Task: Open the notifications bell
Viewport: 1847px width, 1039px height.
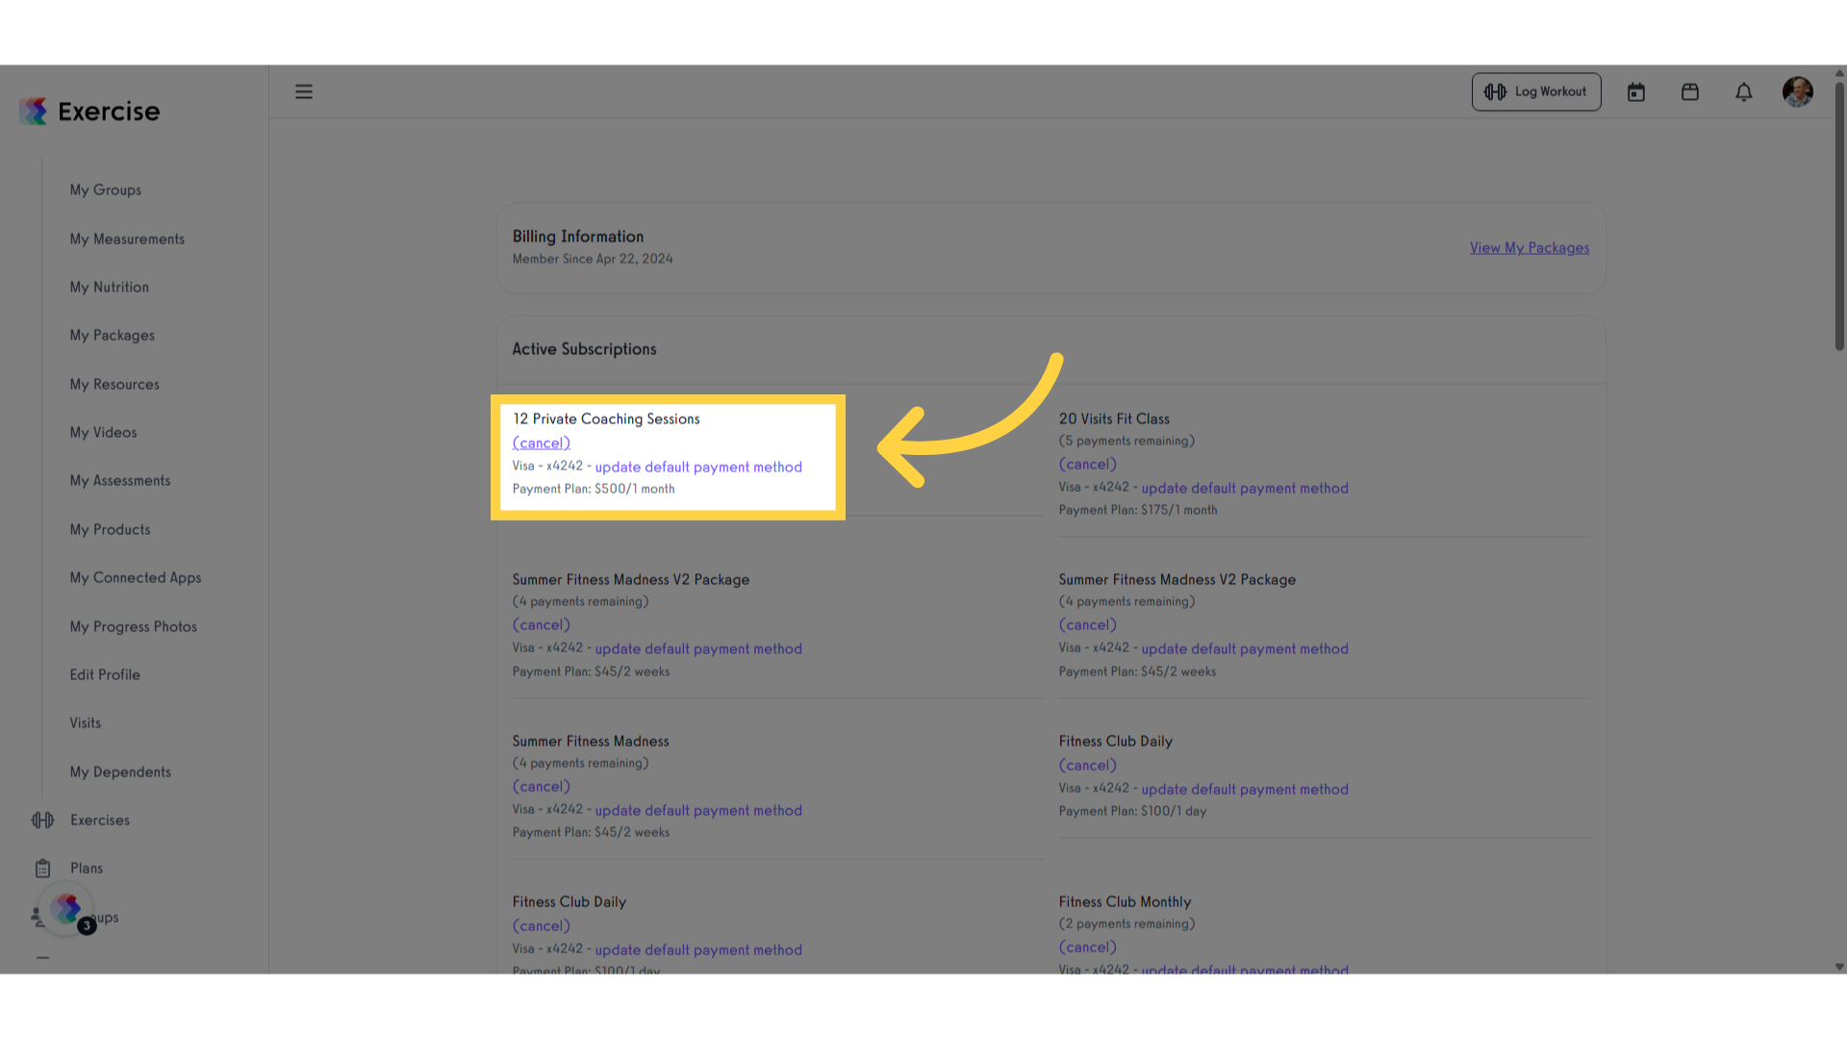Action: coord(1744,92)
